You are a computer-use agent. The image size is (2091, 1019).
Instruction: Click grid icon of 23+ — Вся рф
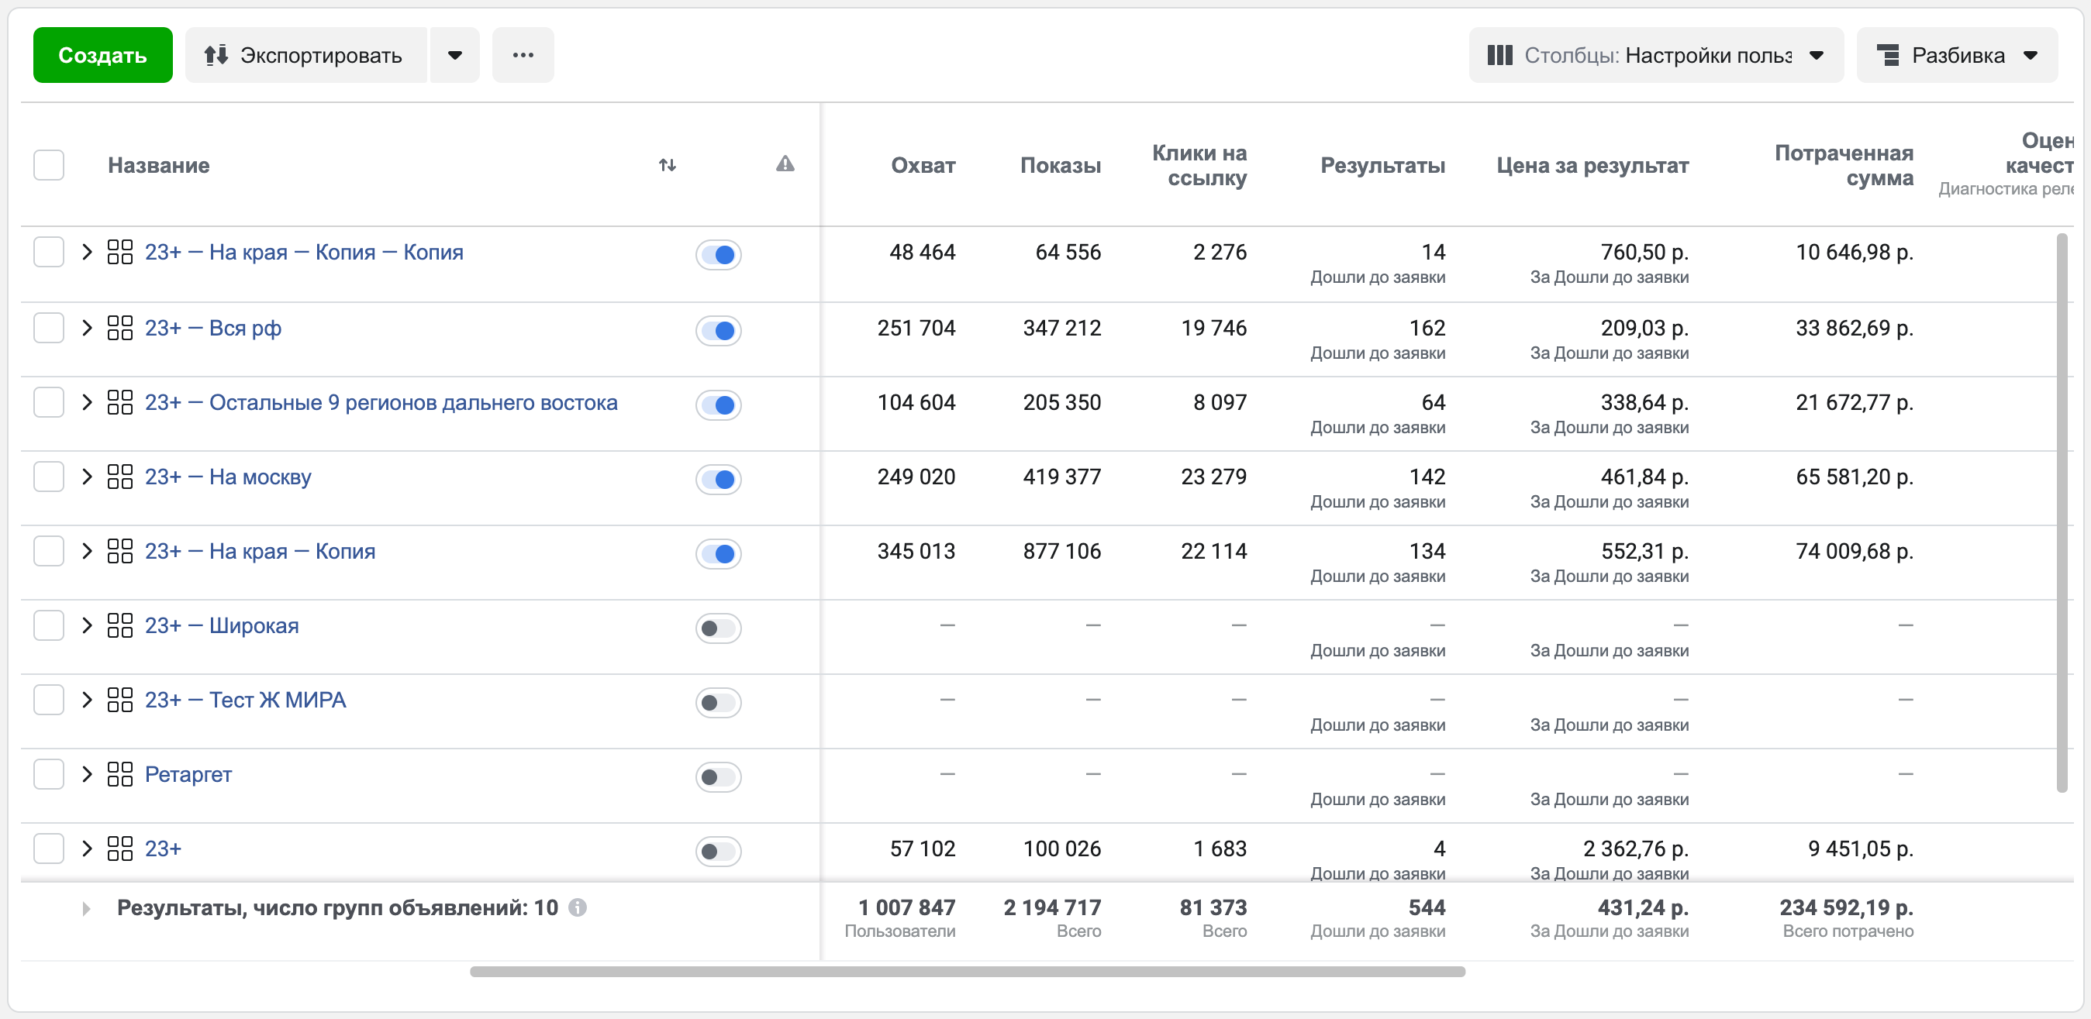coord(120,328)
